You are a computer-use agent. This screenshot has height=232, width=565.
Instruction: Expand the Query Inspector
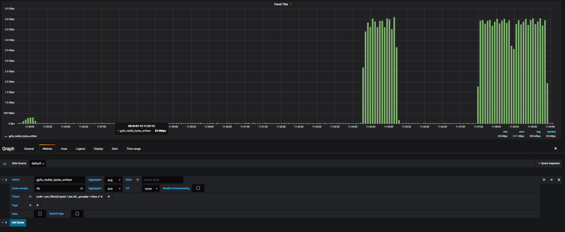tap(549, 163)
